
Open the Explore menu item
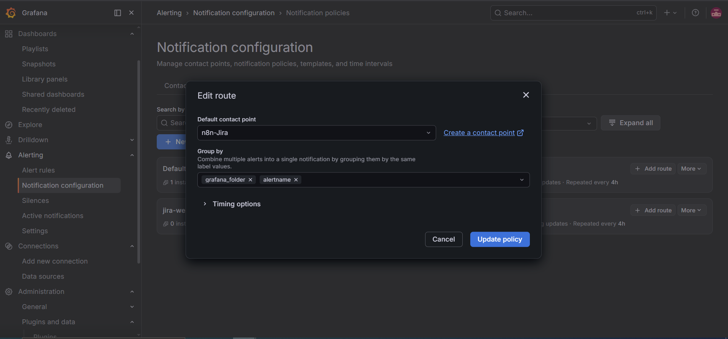[x=30, y=125]
